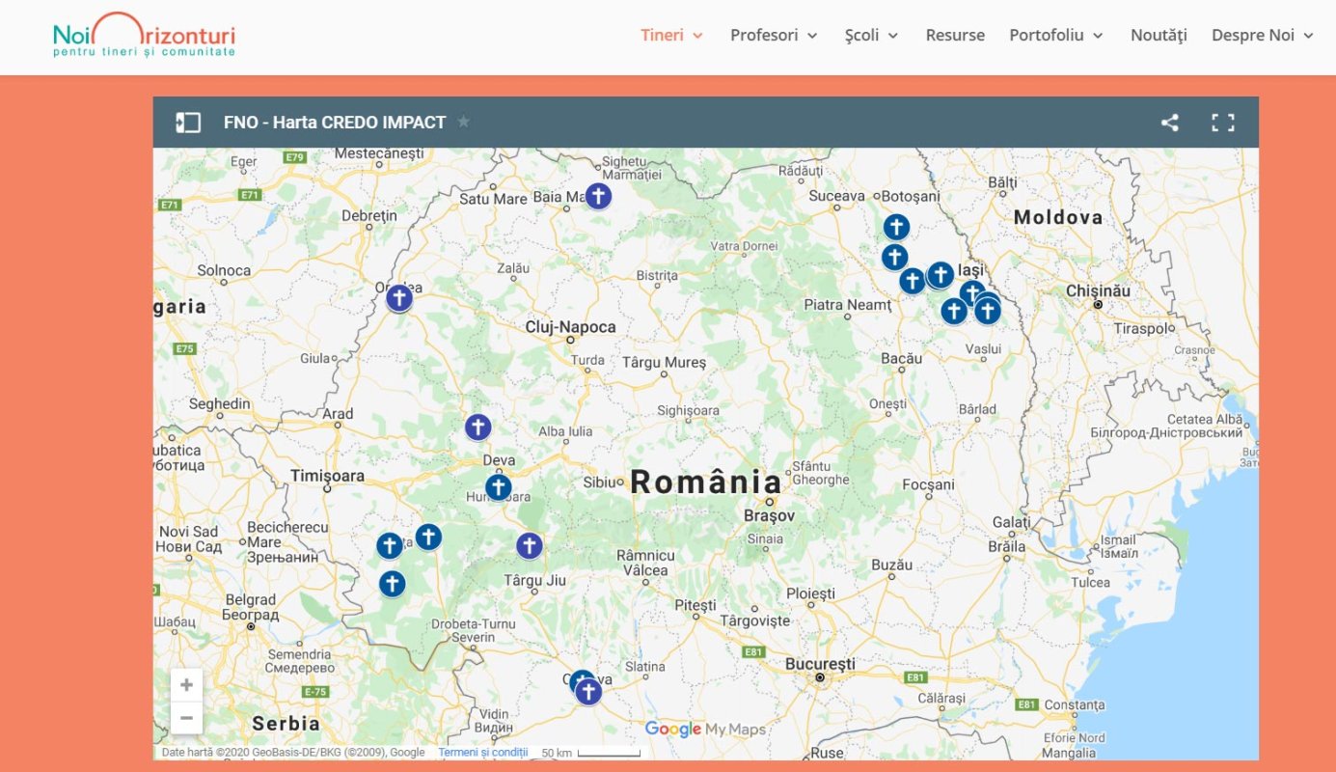Click the Noi Orizonturi site logo
The image size is (1336, 772).
click(145, 37)
